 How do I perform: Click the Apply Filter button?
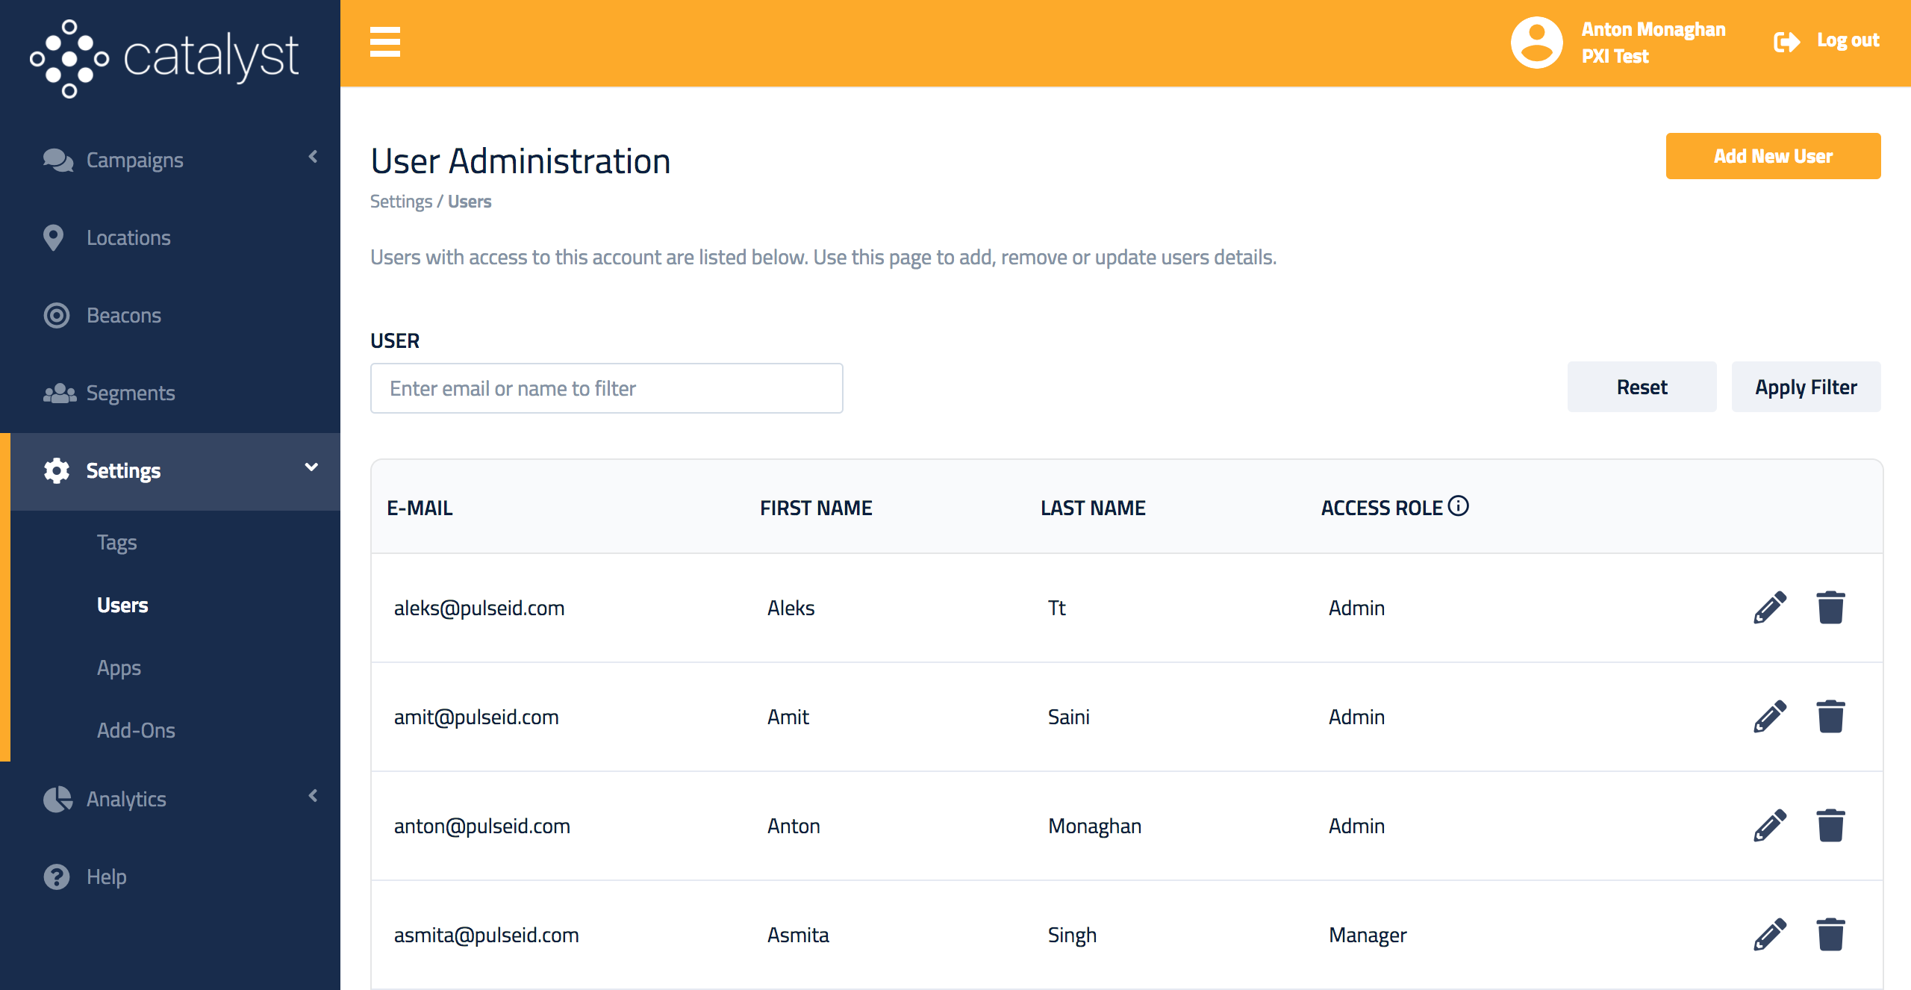pyautogui.click(x=1806, y=387)
